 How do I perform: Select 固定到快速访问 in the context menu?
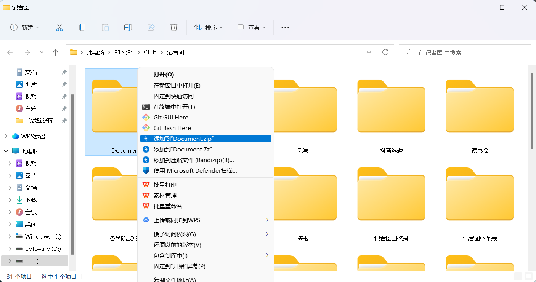206,96
